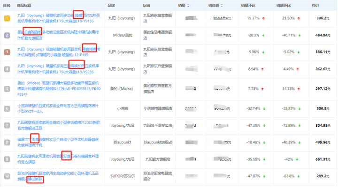Select the 九阳官方旗舰店 store cell
This screenshot has width=338, height=187.
click(x=158, y=159)
